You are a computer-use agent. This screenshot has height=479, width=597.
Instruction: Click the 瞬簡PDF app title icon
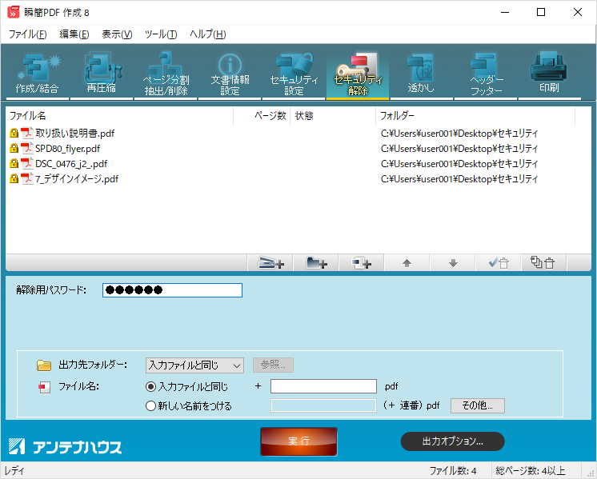point(14,13)
